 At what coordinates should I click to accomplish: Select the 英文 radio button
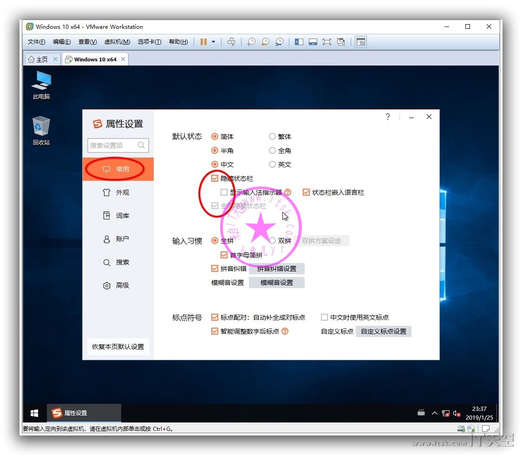(x=272, y=165)
